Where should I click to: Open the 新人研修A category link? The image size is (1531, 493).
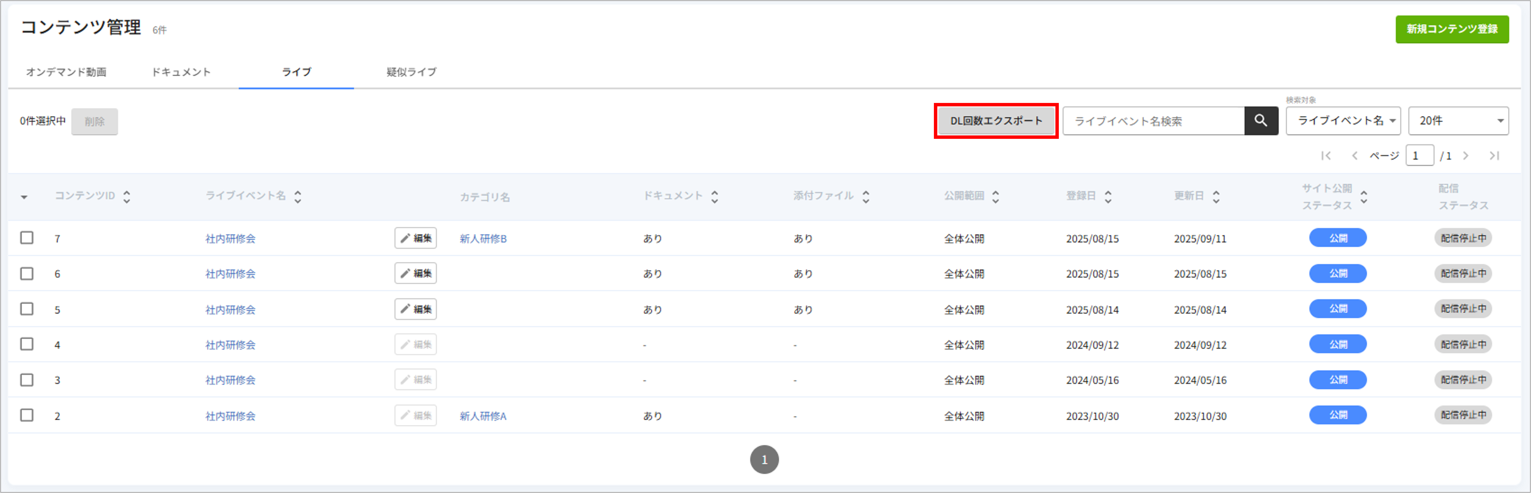[483, 416]
